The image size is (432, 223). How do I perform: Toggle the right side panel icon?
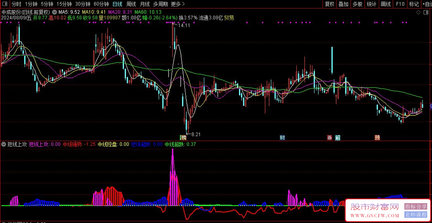point(426,13)
